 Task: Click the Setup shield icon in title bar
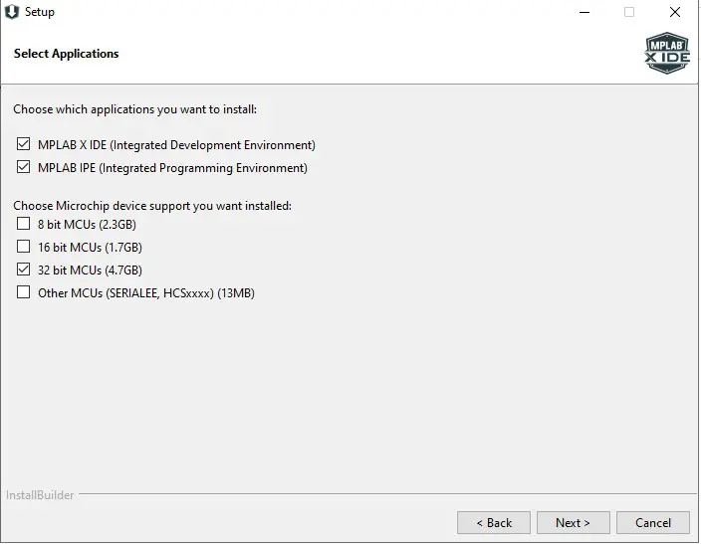pos(12,12)
